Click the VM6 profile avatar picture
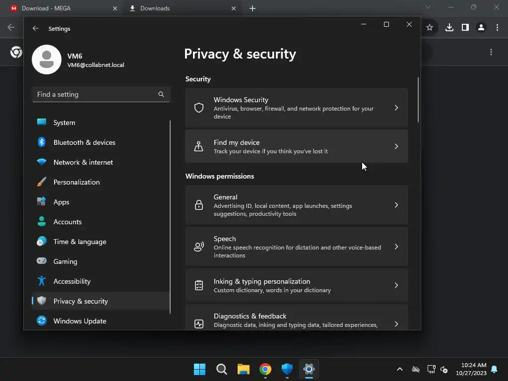Screen dimensions: 508x381 click(47, 60)
